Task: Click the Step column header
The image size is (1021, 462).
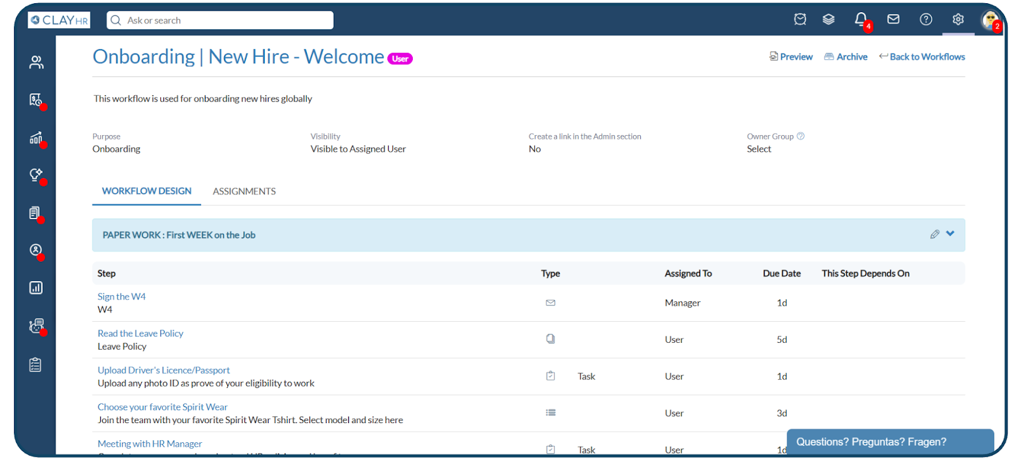Action: click(x=107, y=273)
